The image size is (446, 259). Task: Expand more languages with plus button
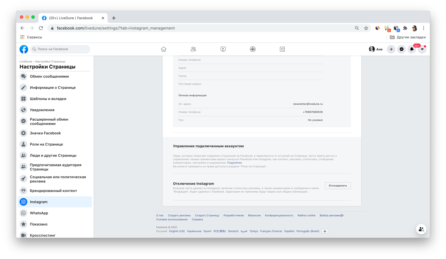point(325,231)
